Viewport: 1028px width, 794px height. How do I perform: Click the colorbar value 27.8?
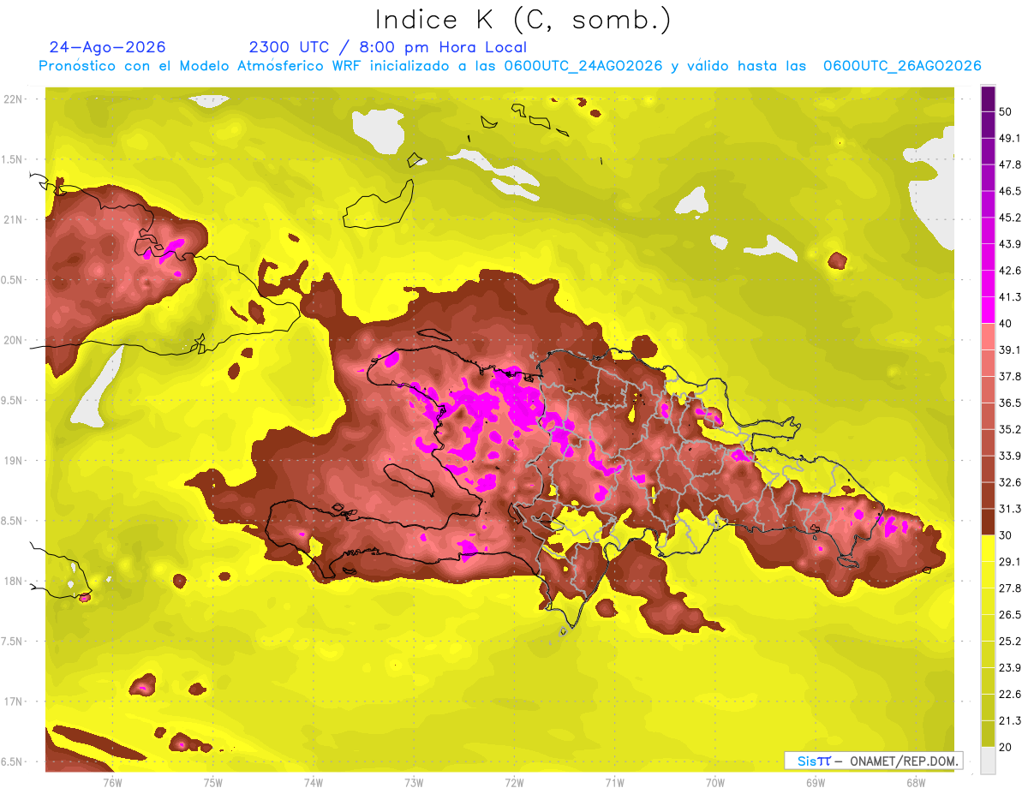pos(1010,588)
